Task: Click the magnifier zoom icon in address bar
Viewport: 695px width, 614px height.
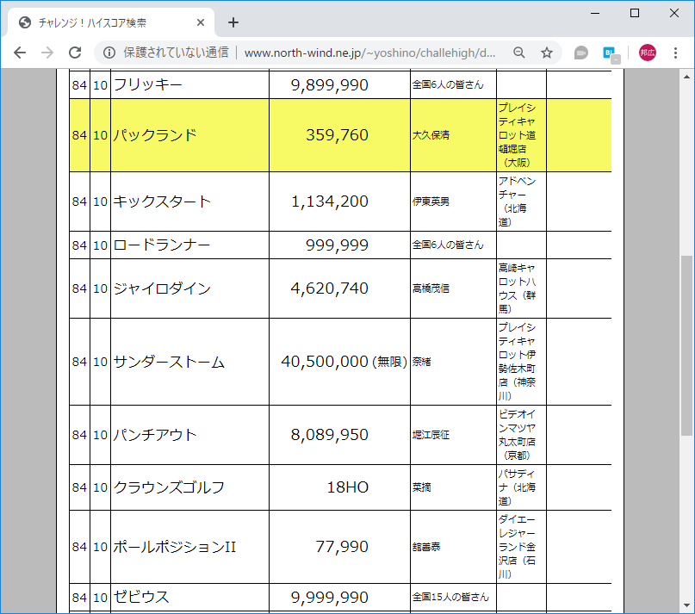Action: tap(518, 52)
